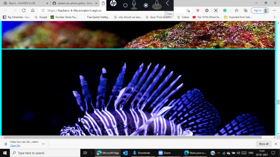The height and width of the screenshot is (157, 280).
Task: Click the coral reef gallery photo
Action: pyautogui.click(x=138, y=35)
